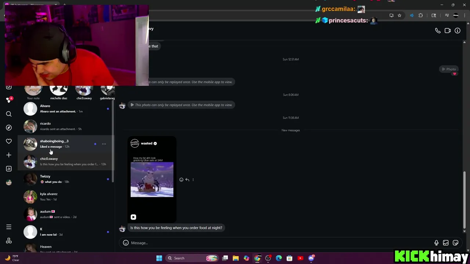This screenshot has height=264, width=470.
Task: Reply to the wasted reel with the arrow icon
Action: point(187,180)
